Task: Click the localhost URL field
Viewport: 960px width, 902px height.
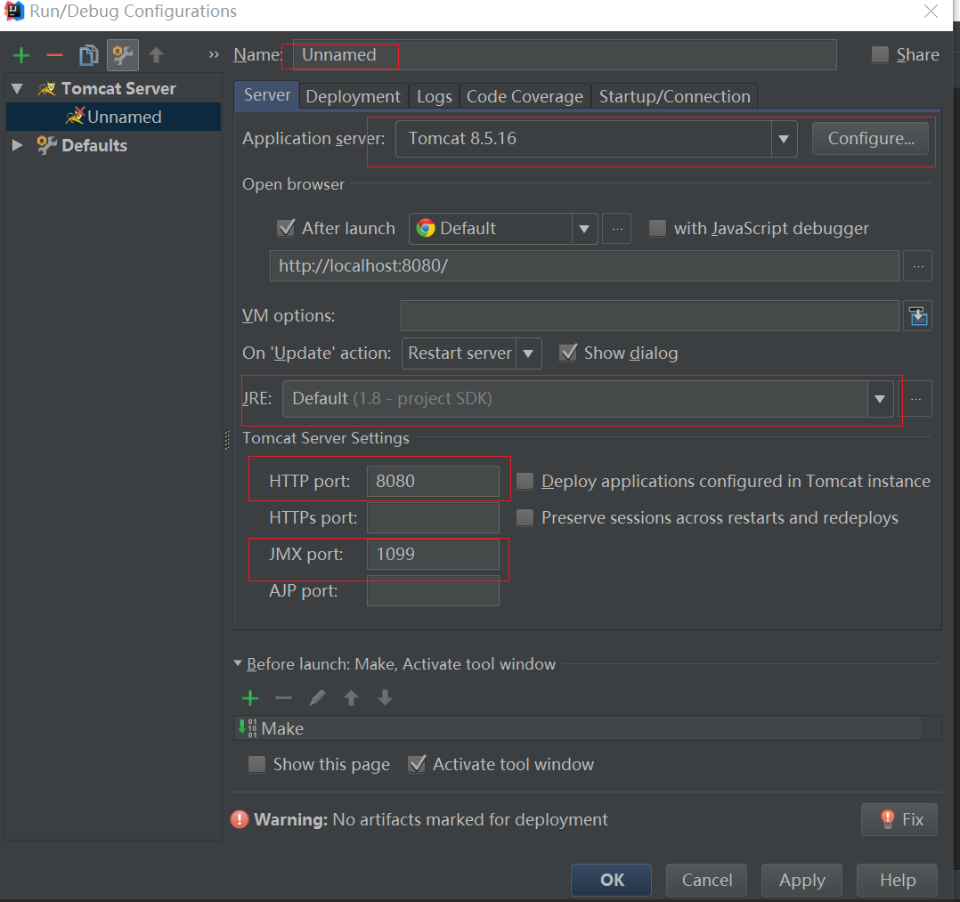Action: click(584, 266)
